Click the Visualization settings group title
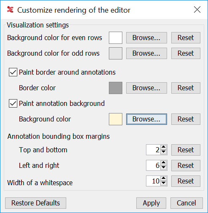The height and width of the screenshot is (213, 208). pos(38,25)
